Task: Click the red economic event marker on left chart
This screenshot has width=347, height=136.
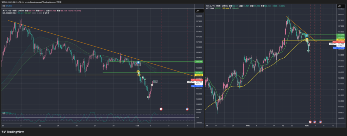Action: point(161,109)
